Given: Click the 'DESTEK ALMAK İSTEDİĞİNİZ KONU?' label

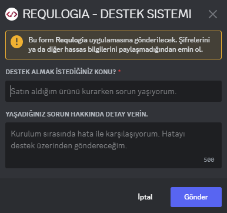Looking at the screenshot, I should pos(61,72).
